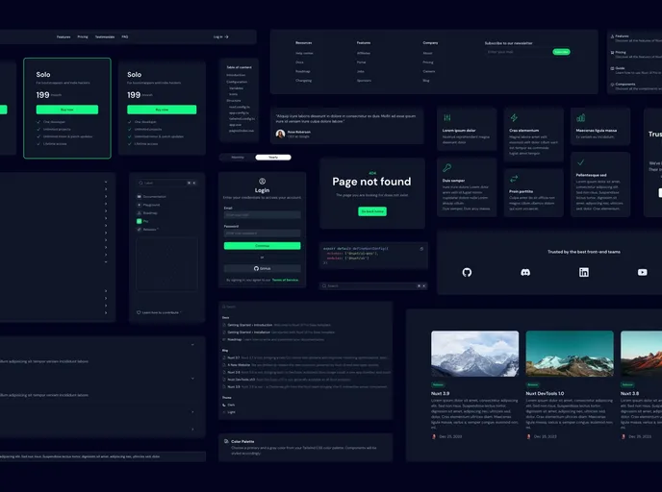Click the bar chart icon on Maecenas card
This screenshot has width=662, height=492.
[581, 118]
